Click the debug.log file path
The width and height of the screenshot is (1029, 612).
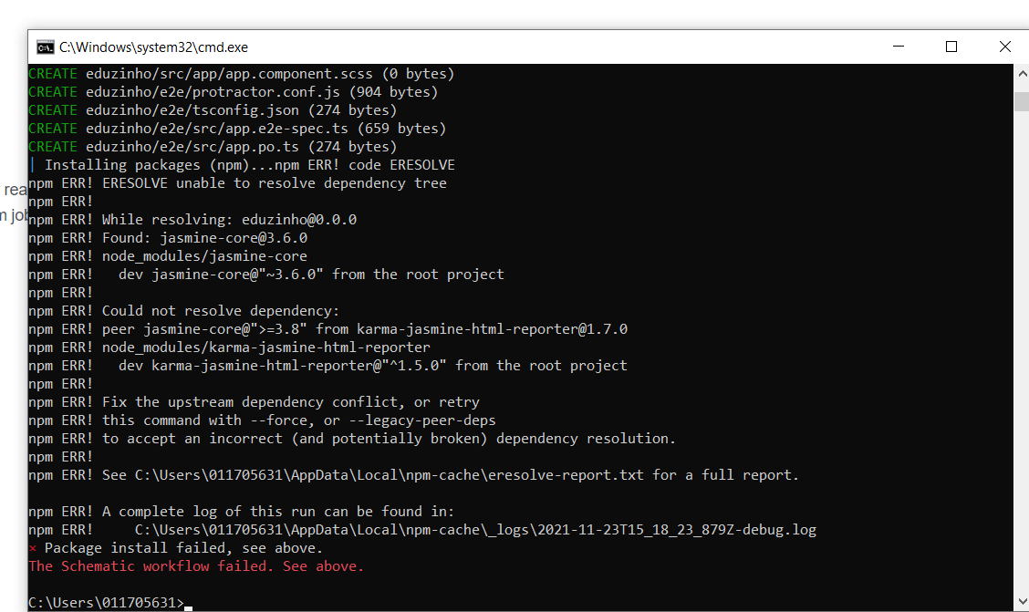475,529
